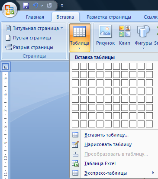
Task: Choose Таблица Excel menu item
Action: (x=113, y=163)
